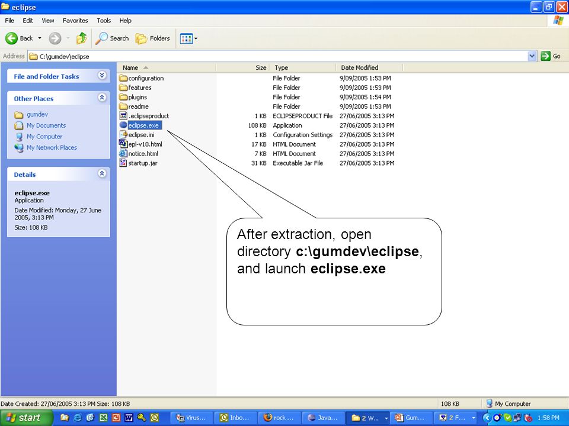Switch to the Java... Eclipse taskbar button

pyautogui.click(x=322, y=418)
